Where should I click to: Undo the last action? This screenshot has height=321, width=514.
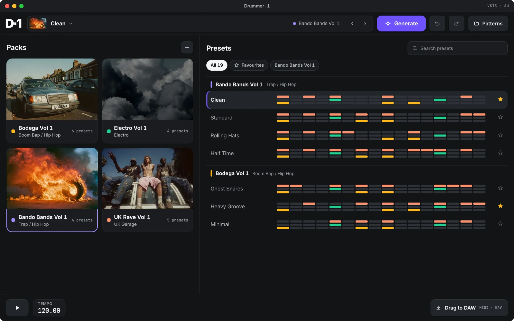point(437,24)
